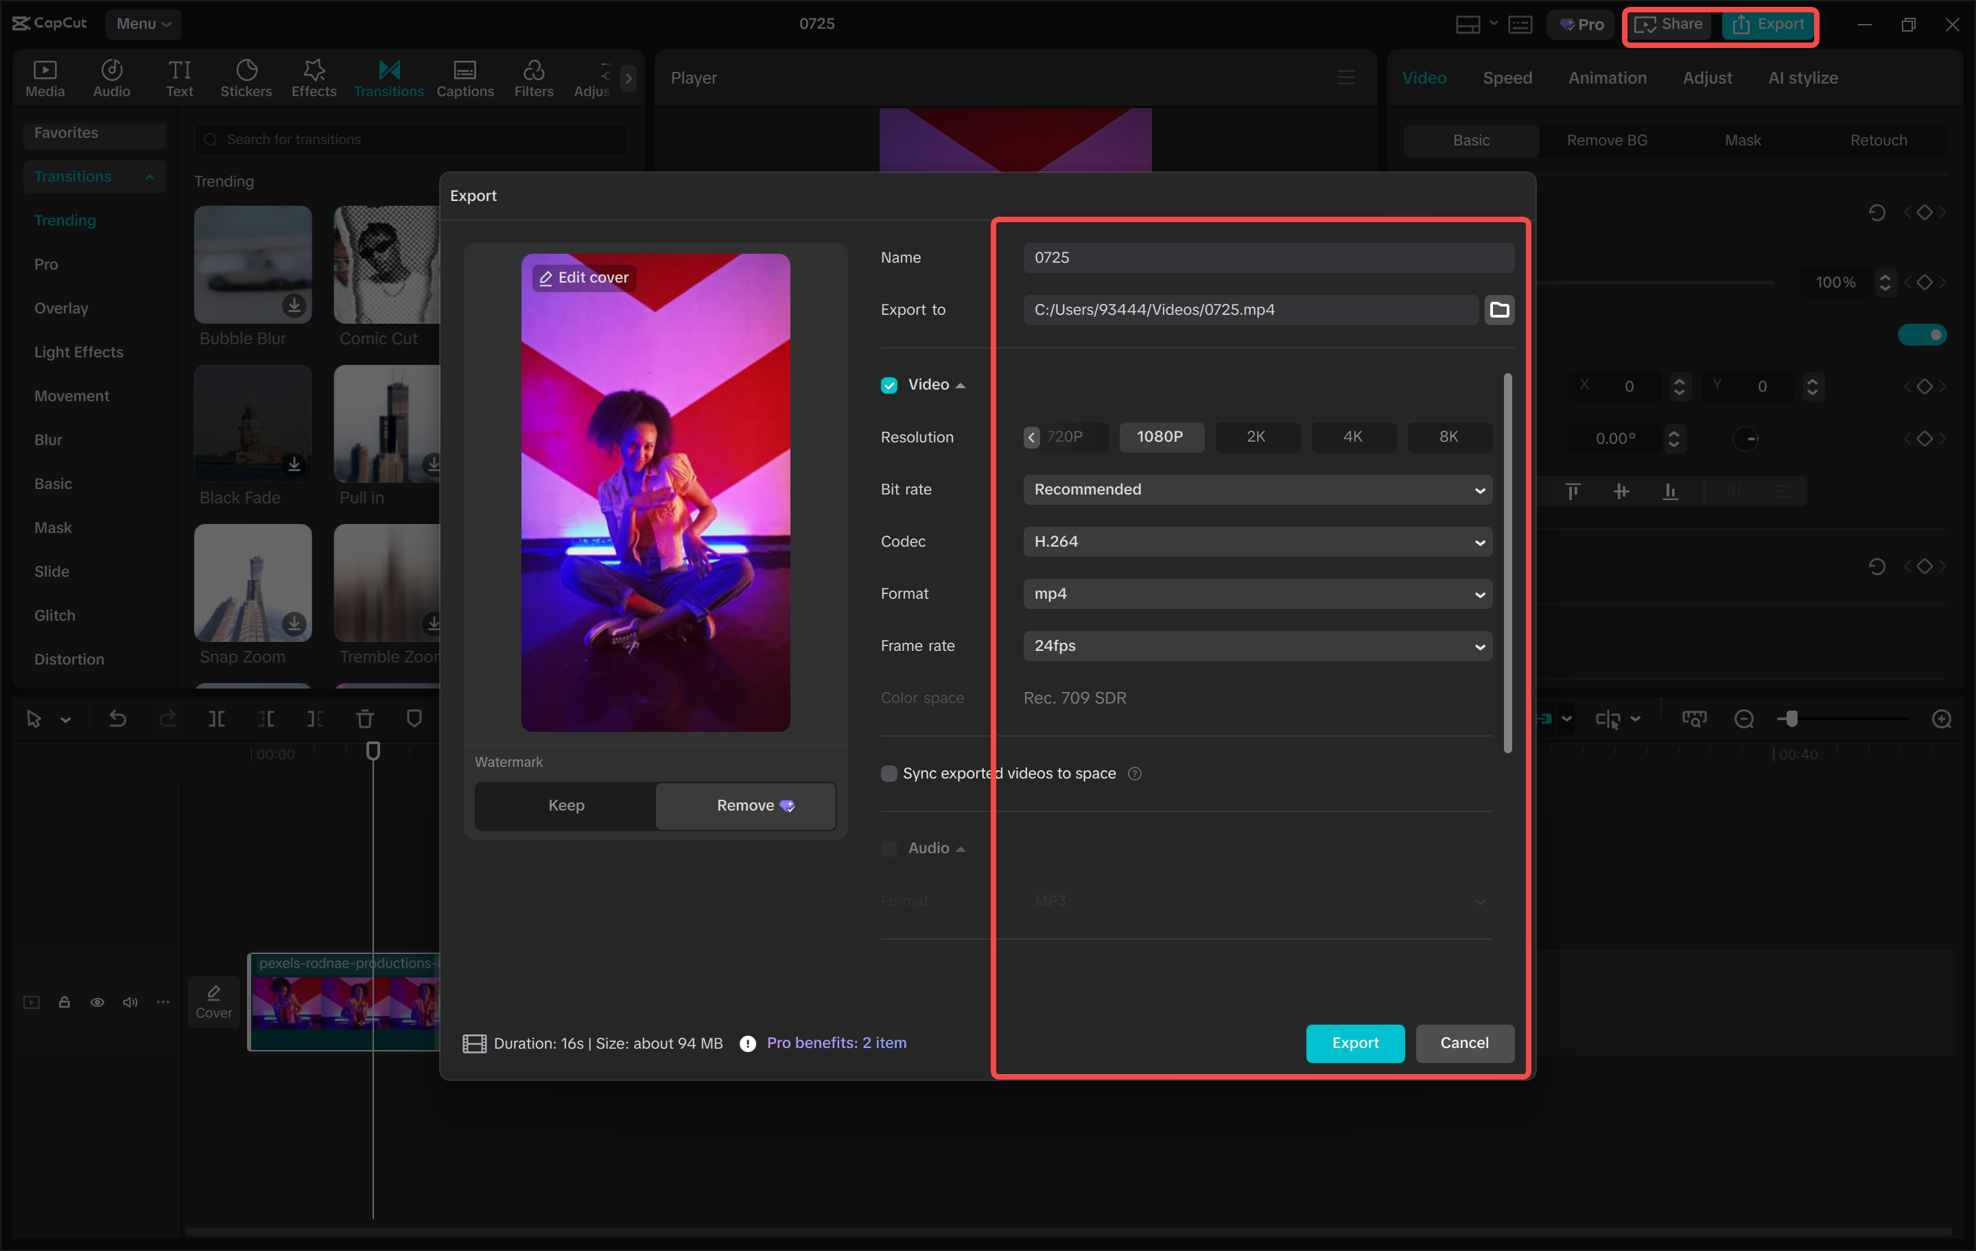The height and width of the screenshot is (1251, 1976).
Task: Uncheck the Video export checkbox
Action: (x=889, y=385)
